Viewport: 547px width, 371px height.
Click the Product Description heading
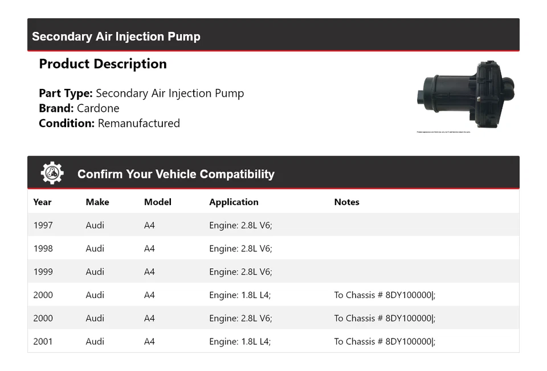tap(103, 64)
